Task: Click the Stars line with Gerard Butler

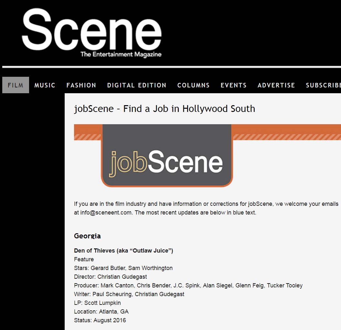Action: click(123, 268)
